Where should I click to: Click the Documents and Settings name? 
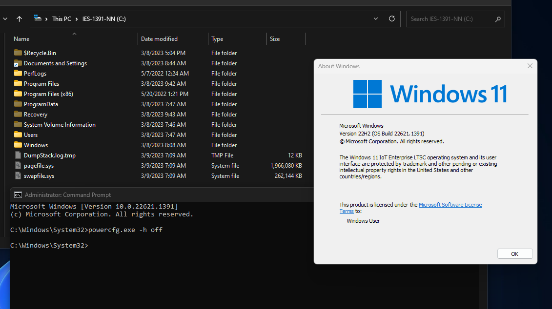pyautogui.click(x=55, y=63)
